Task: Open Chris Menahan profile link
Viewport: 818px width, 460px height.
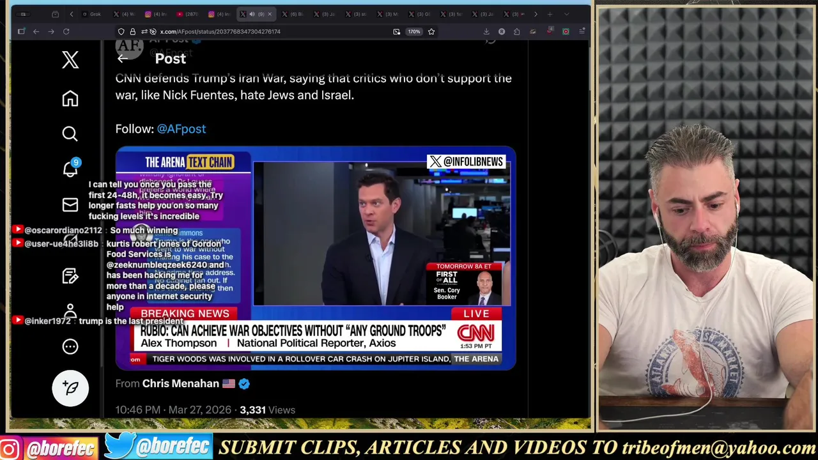Action: 180,383
